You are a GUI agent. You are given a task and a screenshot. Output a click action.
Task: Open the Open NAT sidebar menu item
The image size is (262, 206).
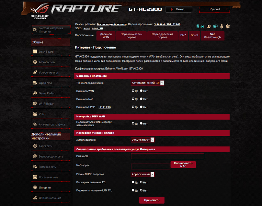pos(51,83)
